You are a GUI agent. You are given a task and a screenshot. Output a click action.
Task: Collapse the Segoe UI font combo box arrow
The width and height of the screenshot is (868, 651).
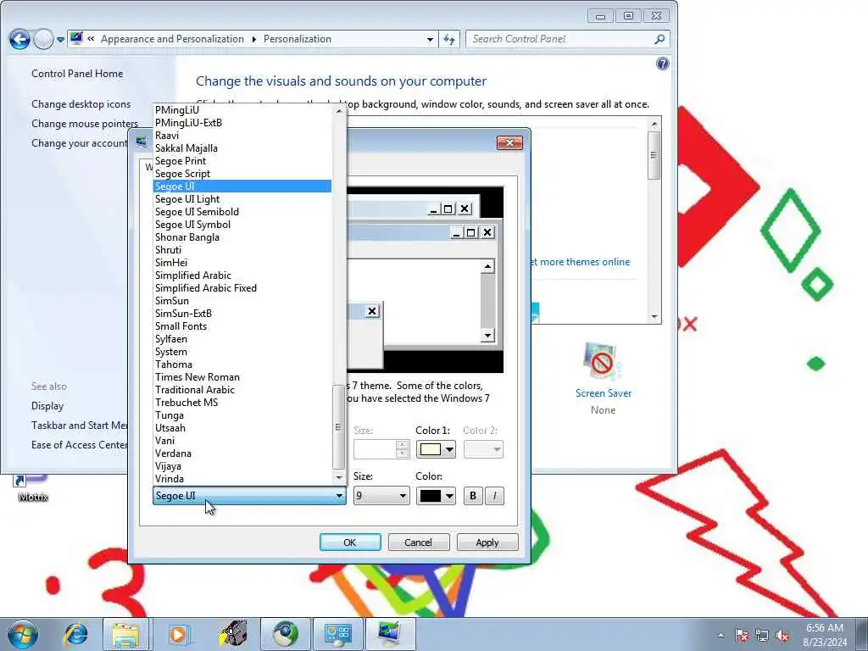point(339,496)
